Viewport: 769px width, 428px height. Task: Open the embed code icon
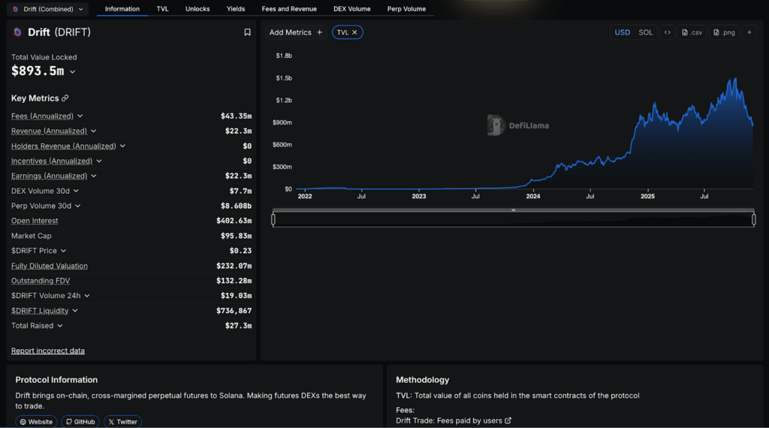[668, 32]
